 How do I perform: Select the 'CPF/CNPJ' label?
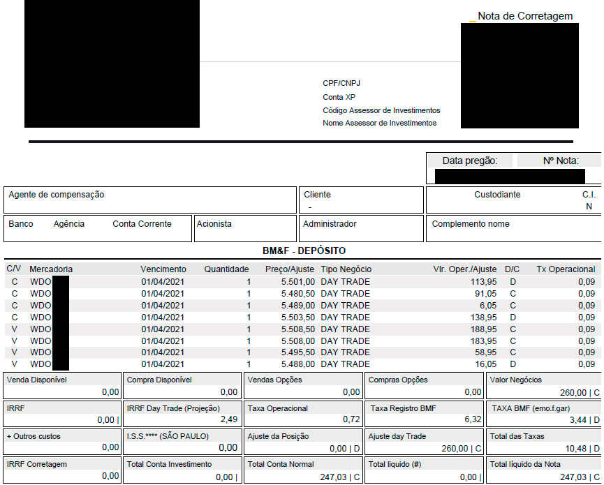pos(341,83)
